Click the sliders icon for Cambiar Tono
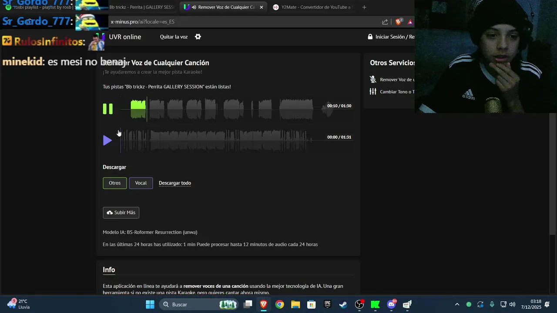Image resolution: width=557 pixels, height=313 pixels. coord(373,91)
